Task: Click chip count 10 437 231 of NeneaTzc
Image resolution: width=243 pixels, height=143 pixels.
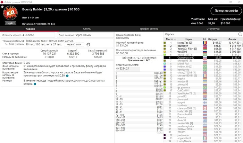Action: coord(234,43)
